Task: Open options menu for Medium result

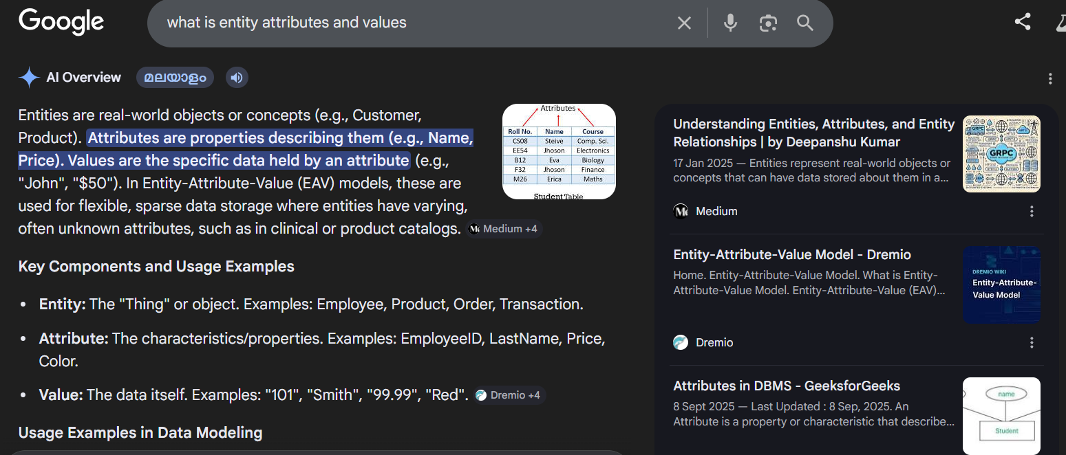Action: (x=1032, y=212)
